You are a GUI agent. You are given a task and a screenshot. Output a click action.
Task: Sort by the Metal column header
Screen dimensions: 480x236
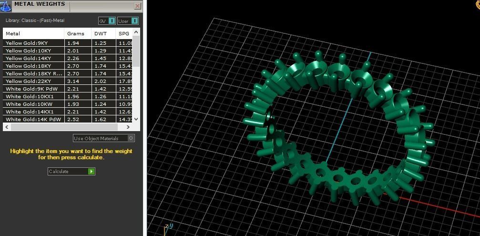pos(34,34)
